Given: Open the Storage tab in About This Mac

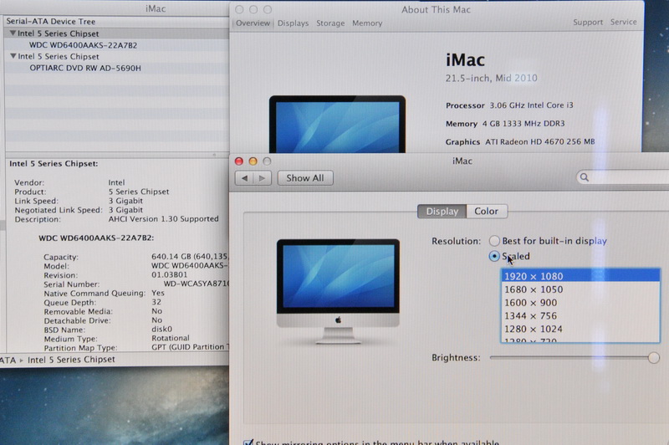Looking at the screenshot, I should pyautogui.click(x=330, y=23).
